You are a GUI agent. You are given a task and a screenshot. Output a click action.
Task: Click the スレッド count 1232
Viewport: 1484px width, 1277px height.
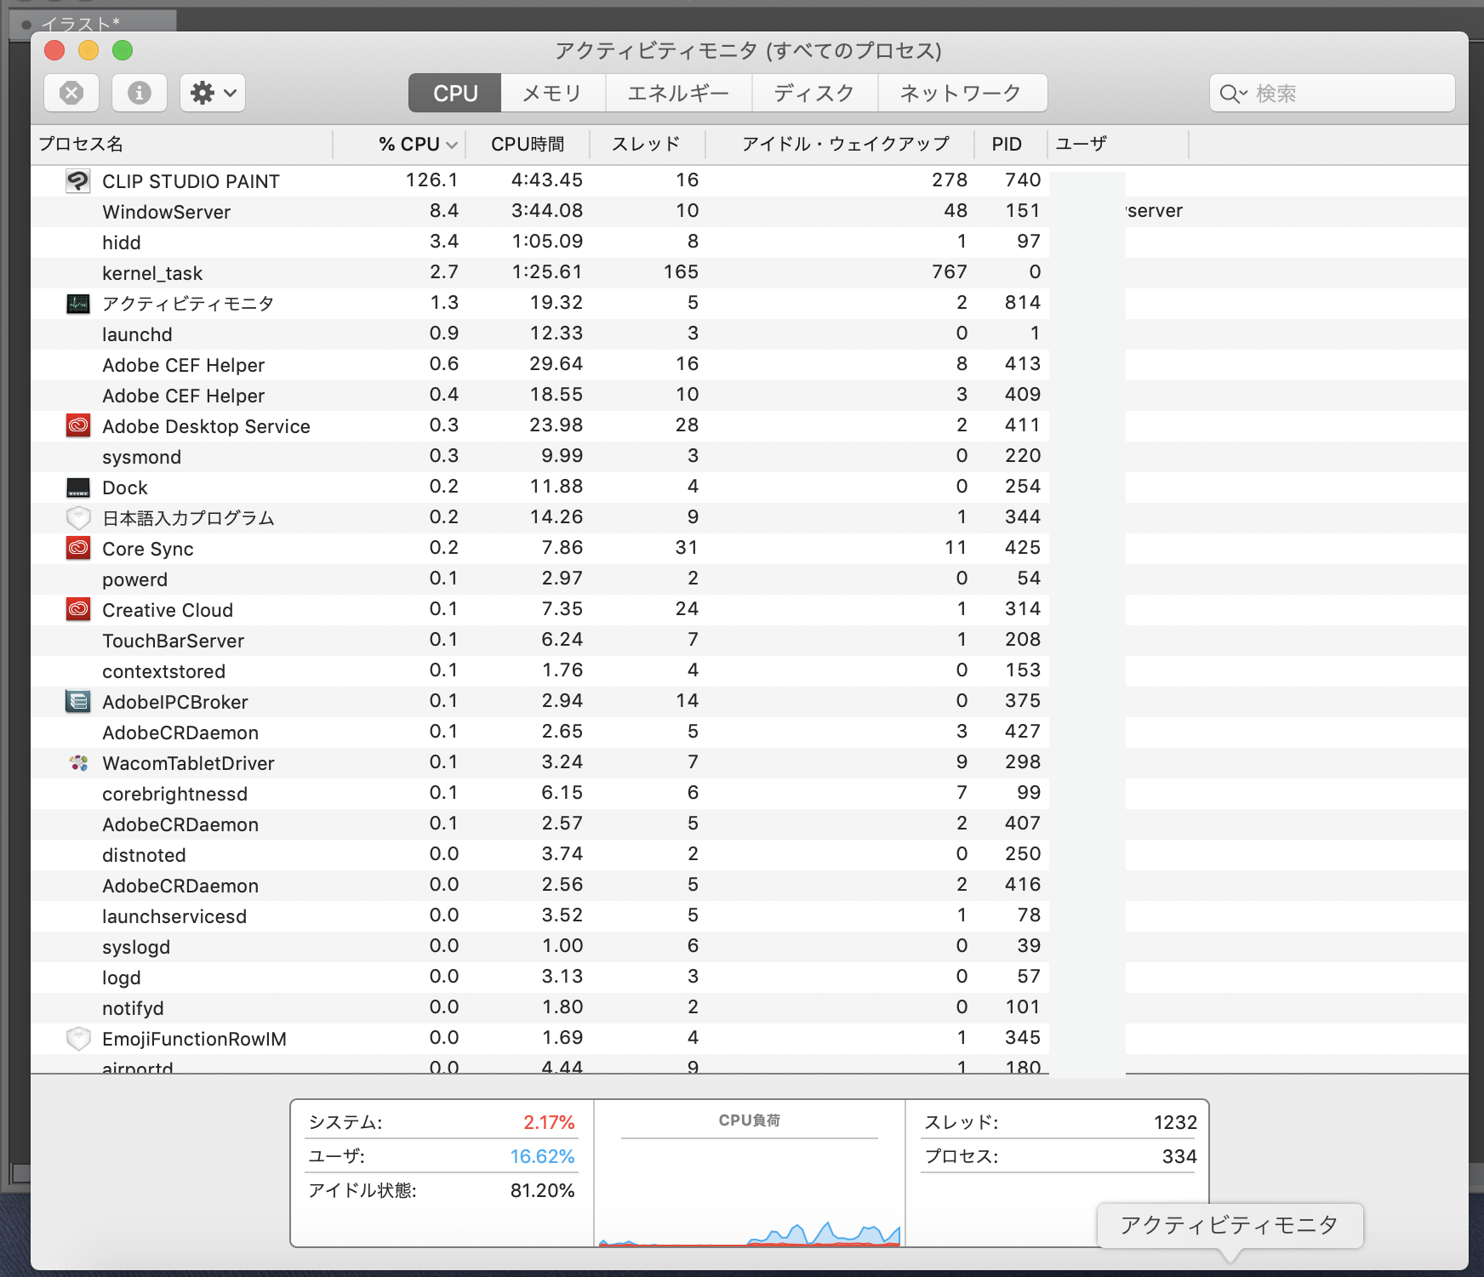(1175, 1122)
